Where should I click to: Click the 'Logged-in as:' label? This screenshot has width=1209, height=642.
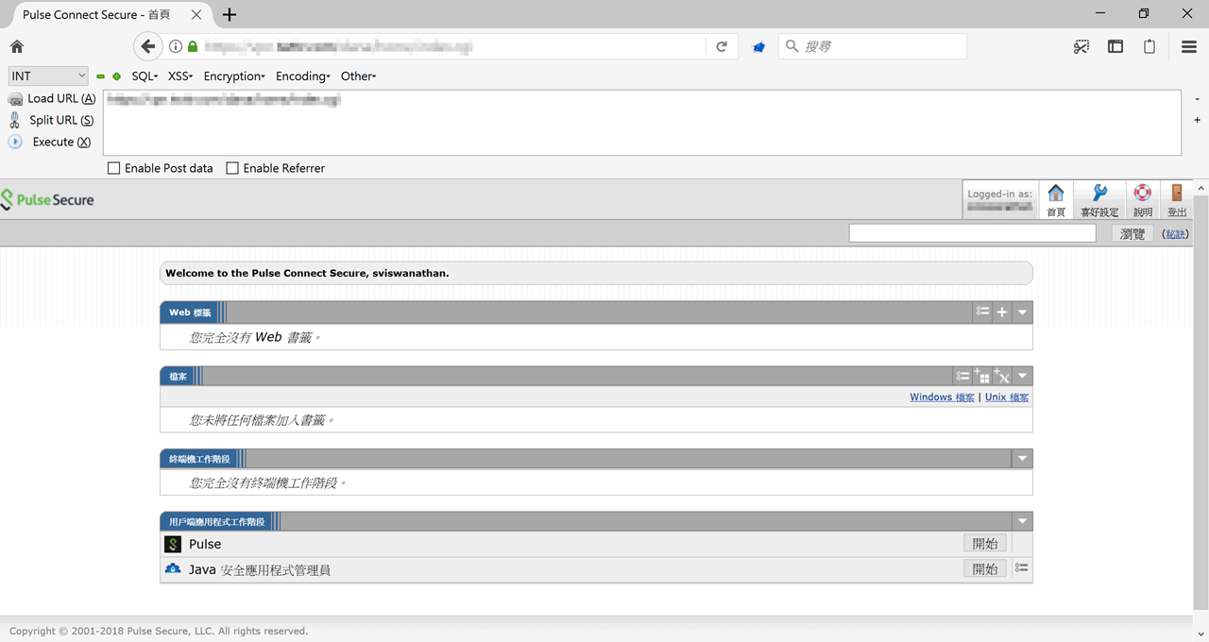click(x=999, y=194)
